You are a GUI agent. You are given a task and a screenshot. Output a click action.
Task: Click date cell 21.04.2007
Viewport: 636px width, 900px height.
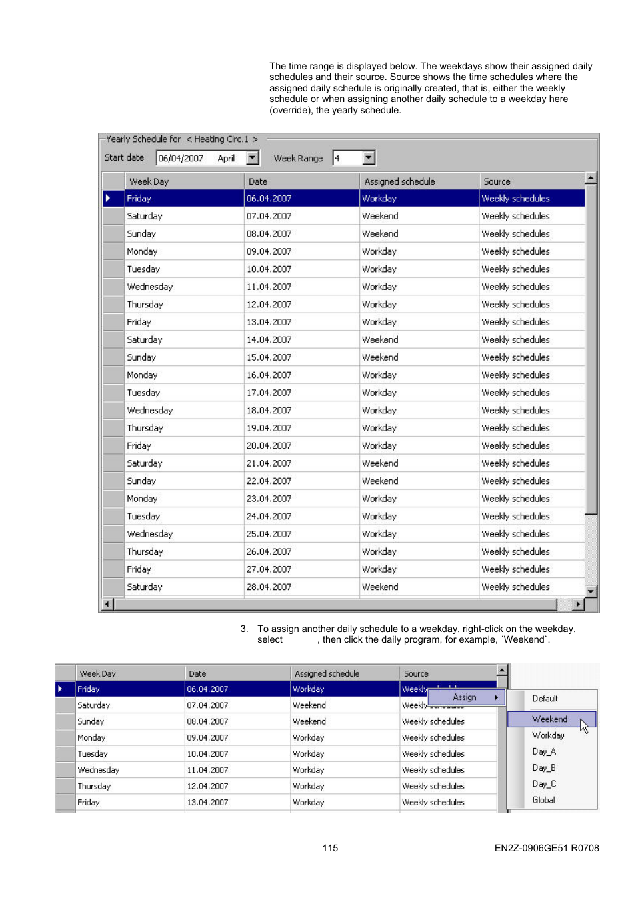302,463
